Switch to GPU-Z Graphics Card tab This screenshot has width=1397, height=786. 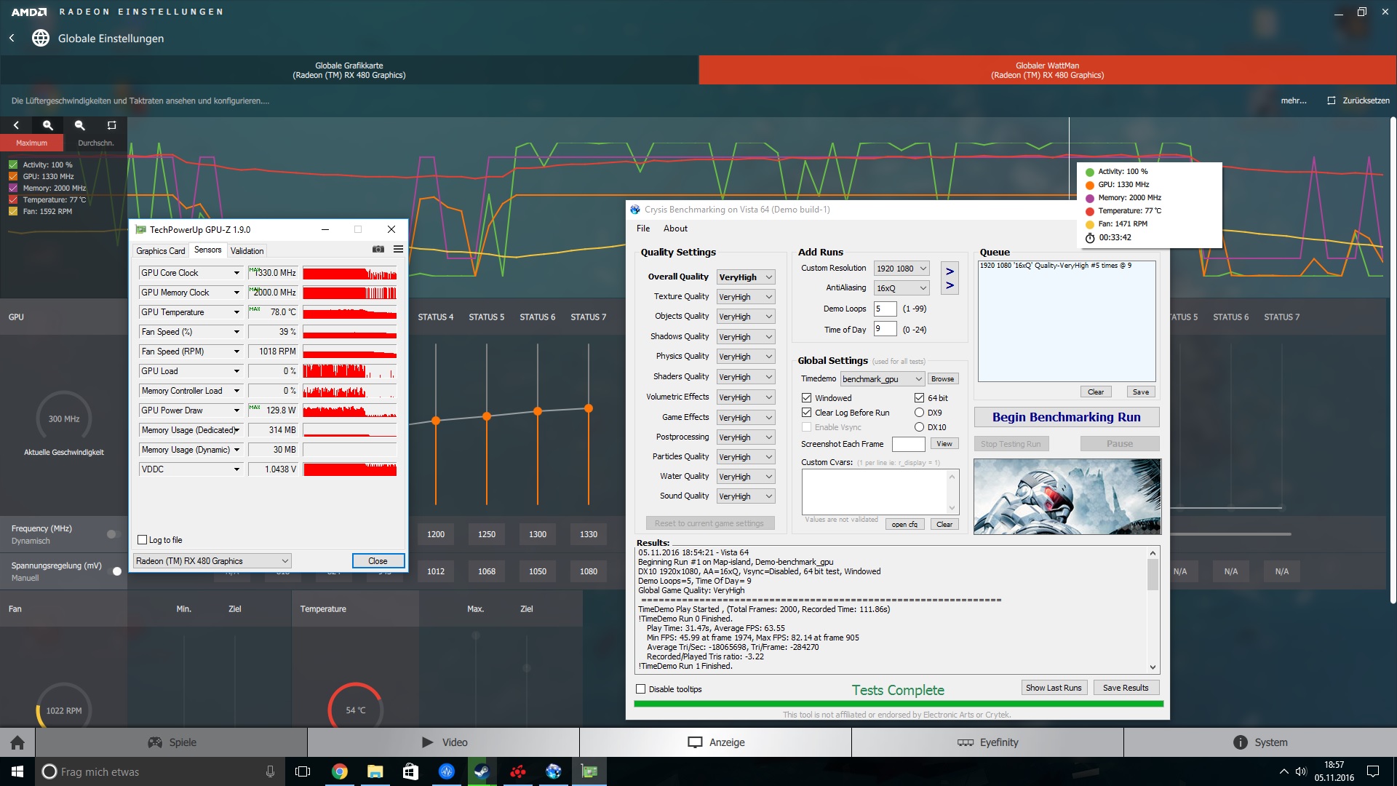[x=160, y=251]
